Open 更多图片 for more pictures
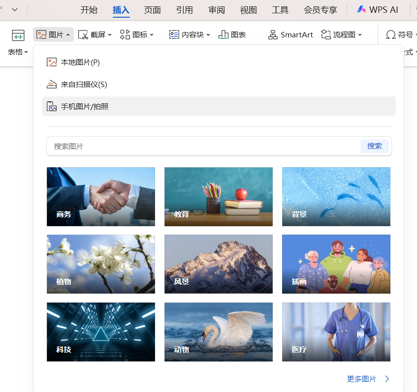Viewport: 417px width, 392px height. click(x=362, y=378)
